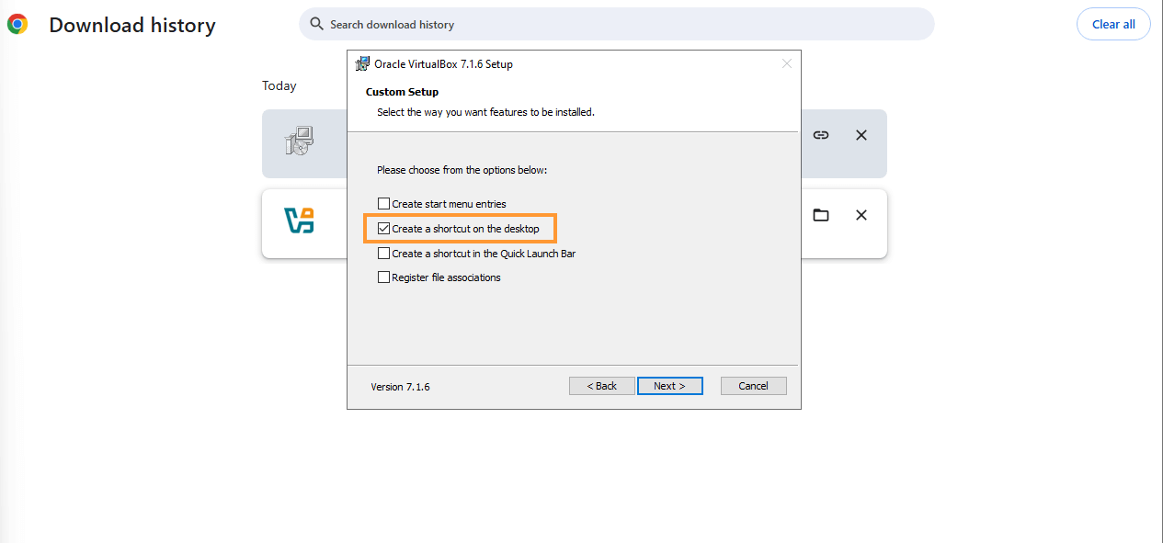Click the Download history page title
Viewport: 1163px width, 543px height.
coord(132,26)
